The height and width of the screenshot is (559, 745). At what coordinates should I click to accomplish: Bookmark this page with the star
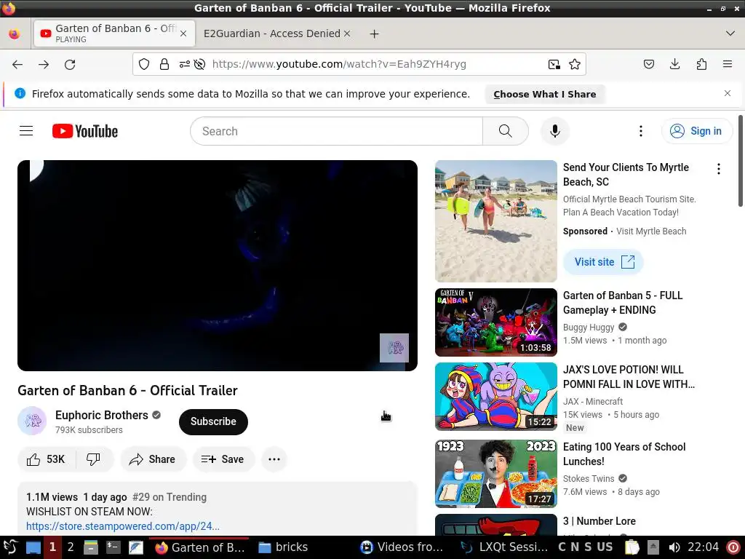tap(575, 64)
